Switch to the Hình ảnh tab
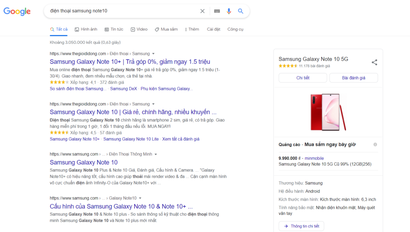This screenshot has height=232, width=410. 86,29
